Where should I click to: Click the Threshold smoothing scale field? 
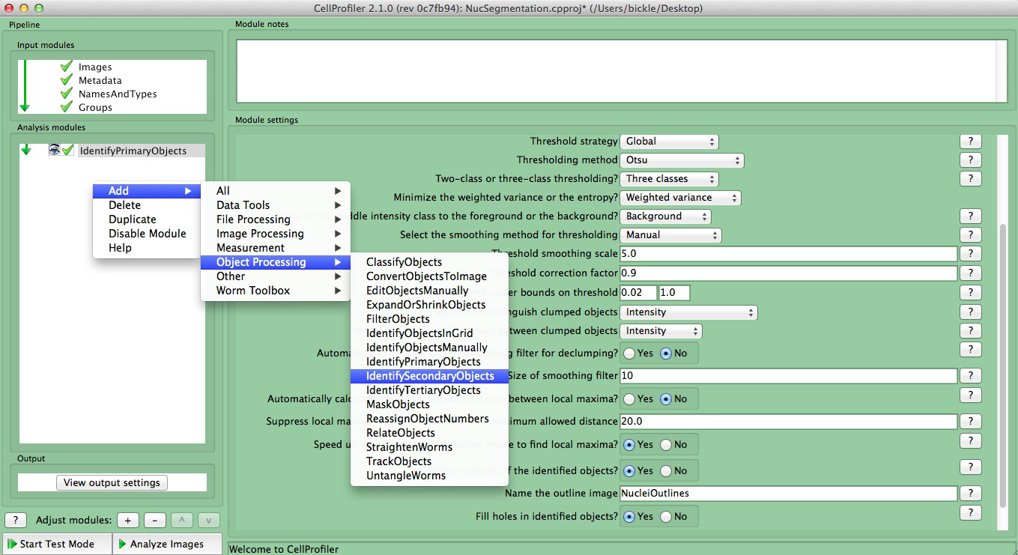click(x=789, y=254)
